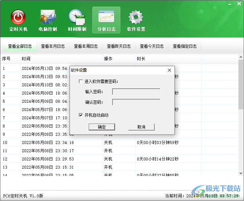Image resolution: width=244 pixels, height=201 pixels.
Task: Close the main application window
Action: (239, 4)
